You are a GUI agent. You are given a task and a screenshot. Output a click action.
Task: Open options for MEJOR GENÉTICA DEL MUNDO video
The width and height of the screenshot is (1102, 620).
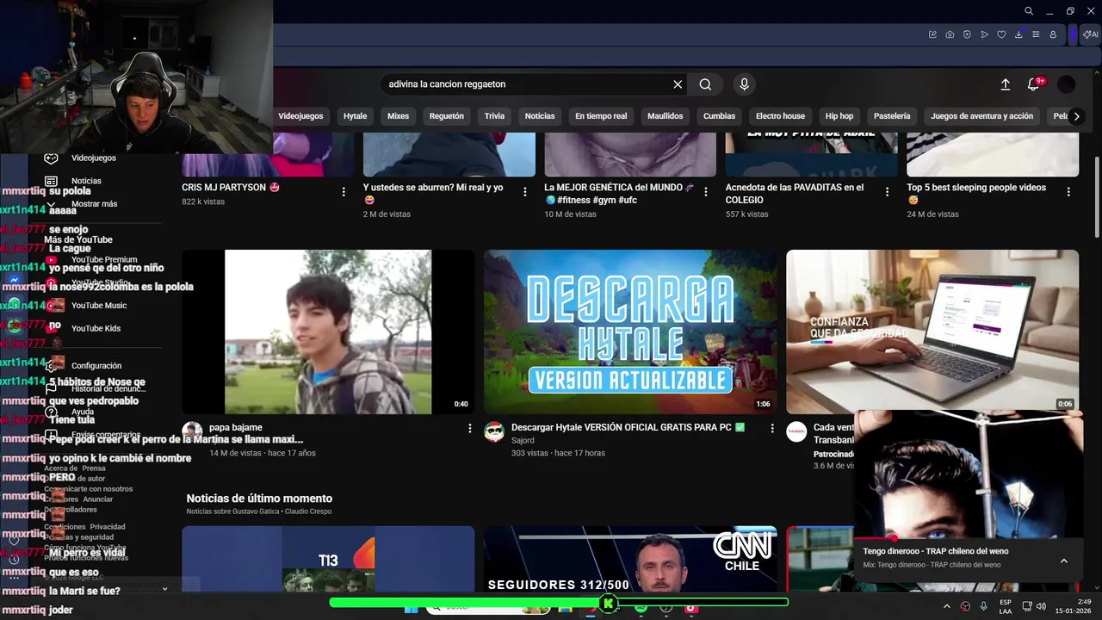click(706, 192)
